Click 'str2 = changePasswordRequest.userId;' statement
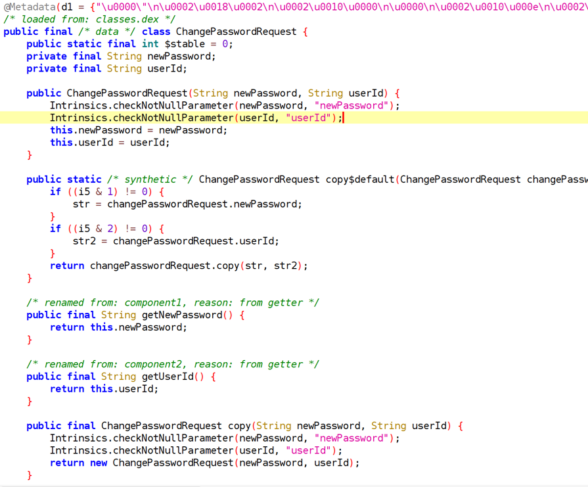This screenshot has height=487, width=588. pos(176,241)
